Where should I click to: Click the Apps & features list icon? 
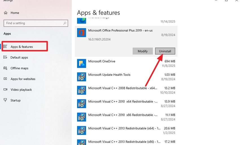(5, 46)
